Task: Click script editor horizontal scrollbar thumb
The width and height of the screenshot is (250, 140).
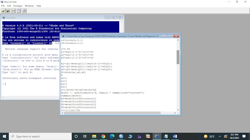Action: (x=112, y=113)
